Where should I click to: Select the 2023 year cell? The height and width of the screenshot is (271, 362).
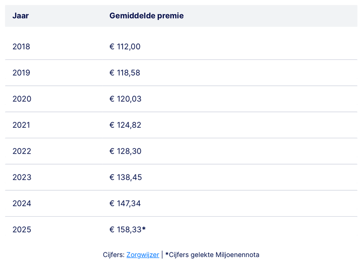[x=22, y=177]
